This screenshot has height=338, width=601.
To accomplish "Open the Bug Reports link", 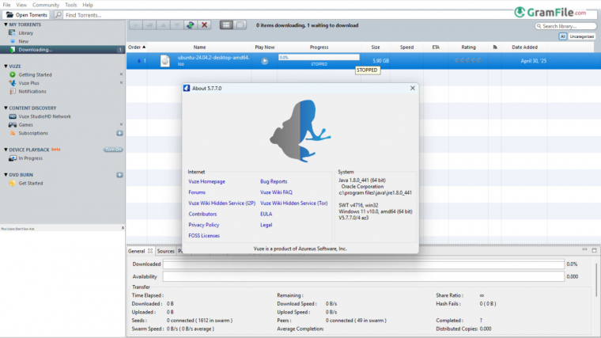I will (x=274, y=181).
